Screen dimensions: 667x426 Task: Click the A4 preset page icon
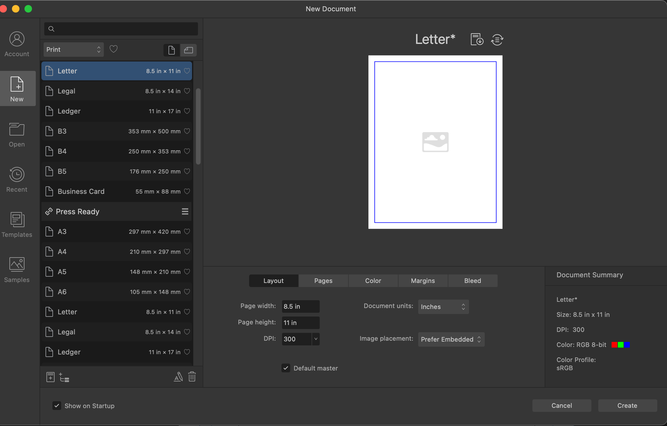49,252
